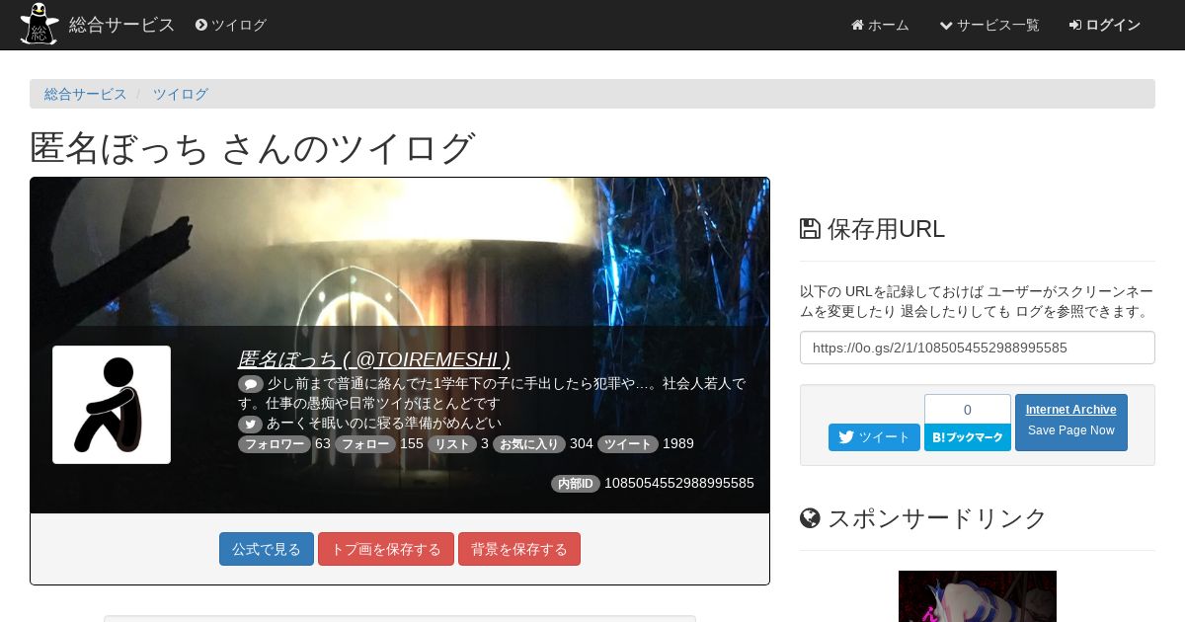Viewport: 1185px width, 622px height.
Task: Click the floppy disk icon beside 保存用URL
Action: pos(810,229)
